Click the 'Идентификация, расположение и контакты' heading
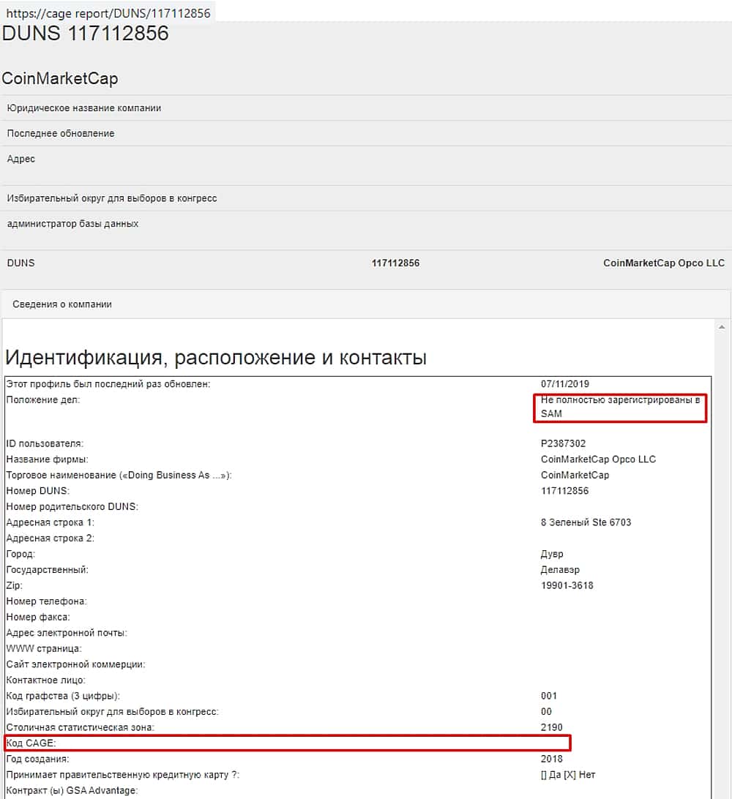This screenshot has width=732, height=799. 216,358
